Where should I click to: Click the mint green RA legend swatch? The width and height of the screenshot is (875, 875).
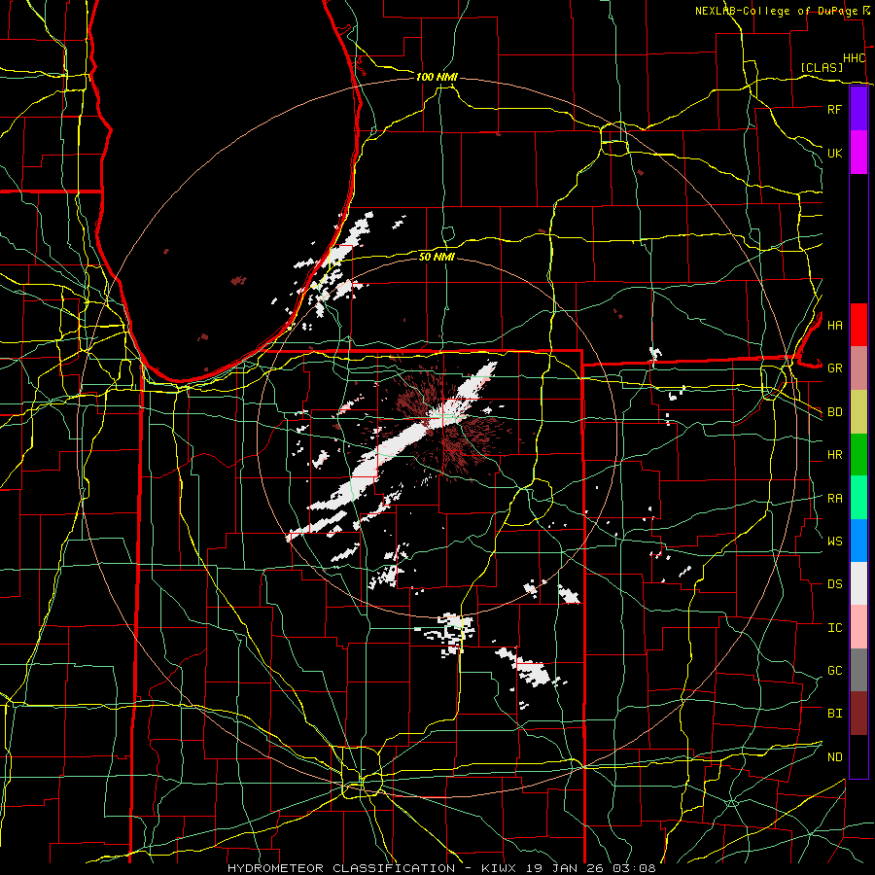pyautogui.click(x=858, y=498)
